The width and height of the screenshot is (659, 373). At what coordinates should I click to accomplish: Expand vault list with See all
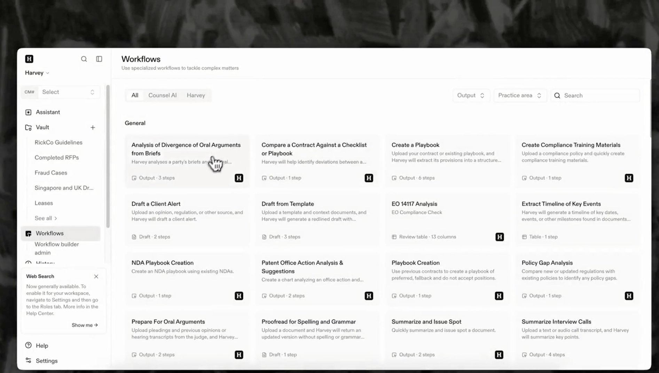coord(46,218)
